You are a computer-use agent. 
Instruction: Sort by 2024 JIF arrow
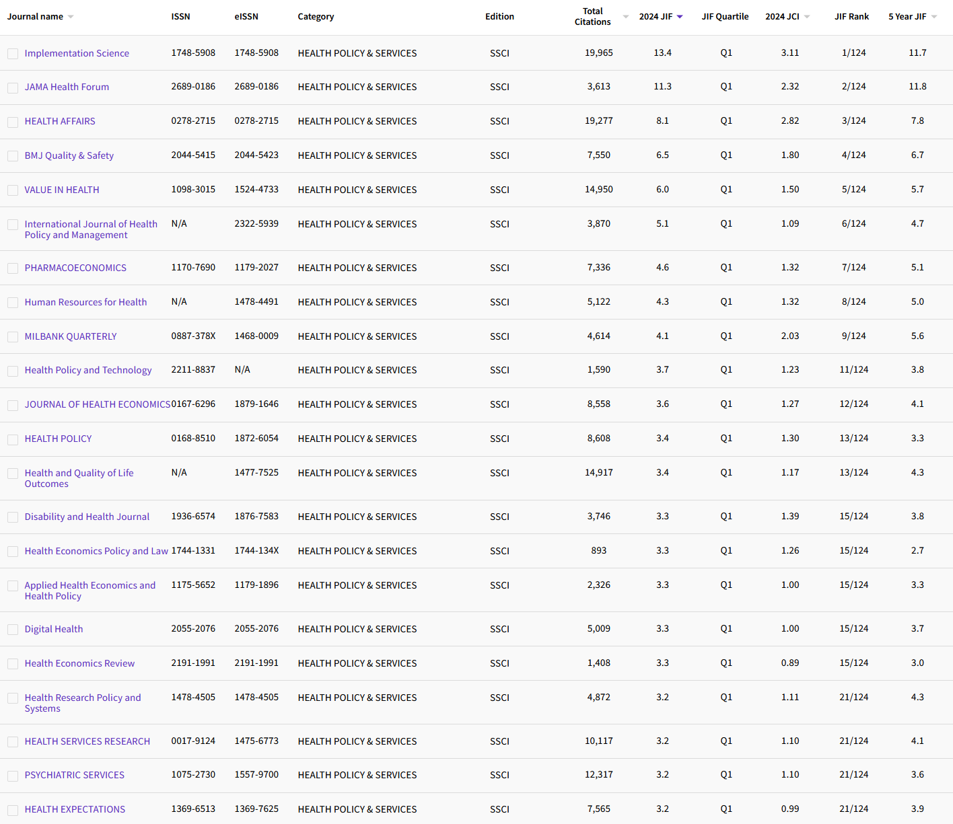680,17
